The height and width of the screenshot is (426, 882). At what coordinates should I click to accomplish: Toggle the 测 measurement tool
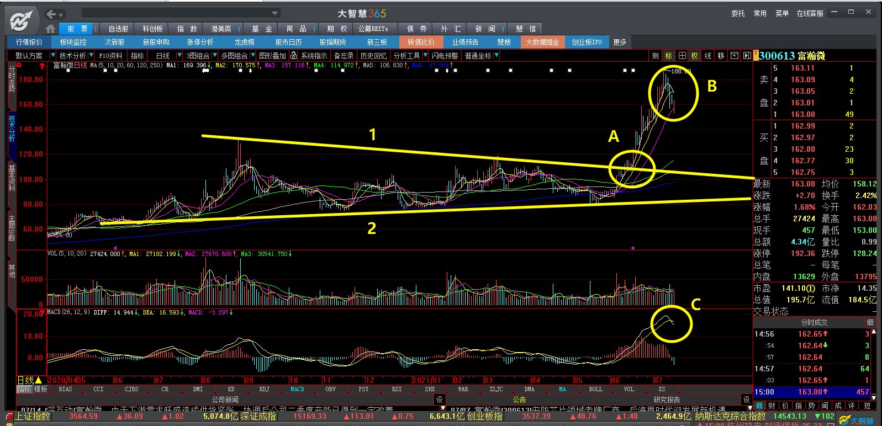(655, 56)
